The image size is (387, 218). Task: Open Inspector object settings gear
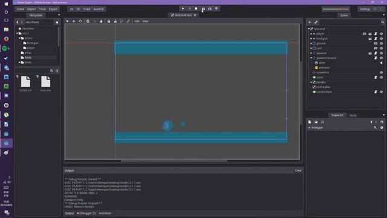coord(382,128)
